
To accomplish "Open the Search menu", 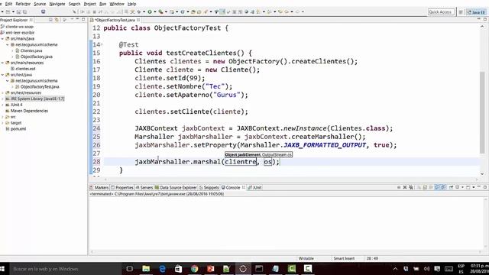I will 74,4.
